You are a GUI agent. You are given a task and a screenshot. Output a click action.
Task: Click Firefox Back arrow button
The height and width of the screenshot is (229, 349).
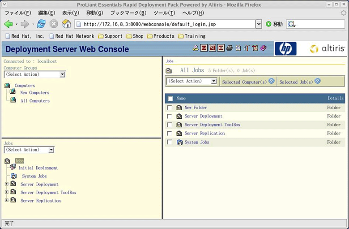(9, 24)
